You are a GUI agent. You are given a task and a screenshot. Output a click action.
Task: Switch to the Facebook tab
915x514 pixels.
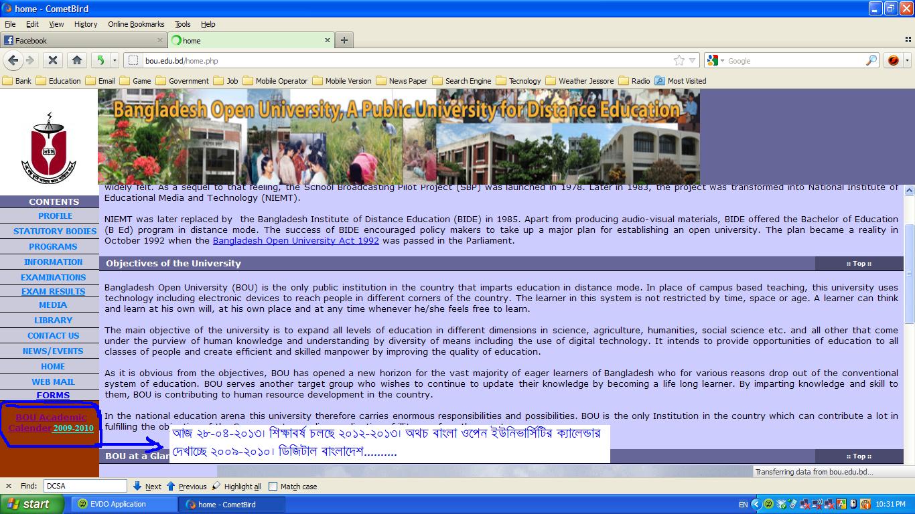click(84, 40)
